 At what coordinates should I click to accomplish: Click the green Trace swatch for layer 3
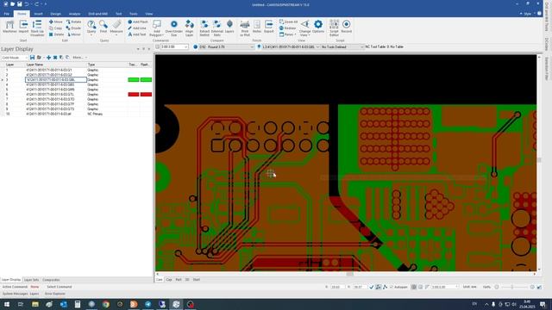point(134,80)
